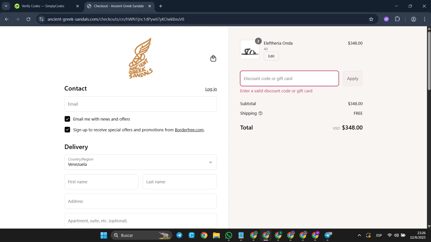Uncheck Email me with news and offers
The width and height of the screenshot is (431, 242).
[67, 119]
